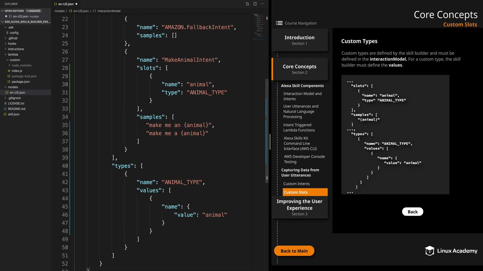Viewport: 483px width, 271px height.
Task: Expand the node_modules folder
Action: 9,65
